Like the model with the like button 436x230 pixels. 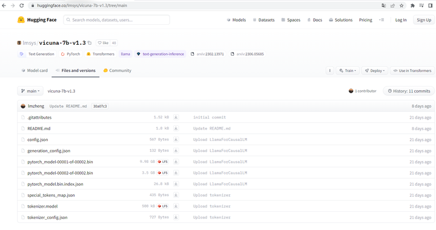103,43
